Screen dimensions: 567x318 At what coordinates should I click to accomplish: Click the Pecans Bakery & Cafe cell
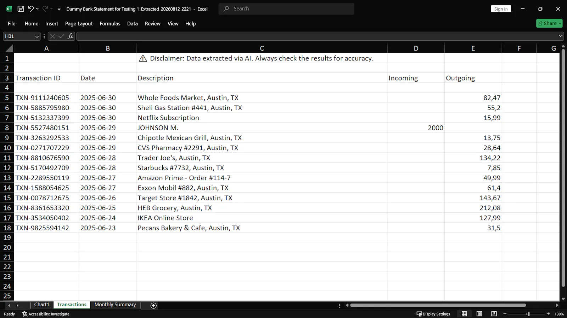[262, 228]
